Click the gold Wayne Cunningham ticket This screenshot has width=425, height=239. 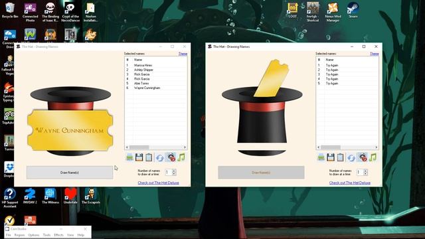click(x=70, y=130)
